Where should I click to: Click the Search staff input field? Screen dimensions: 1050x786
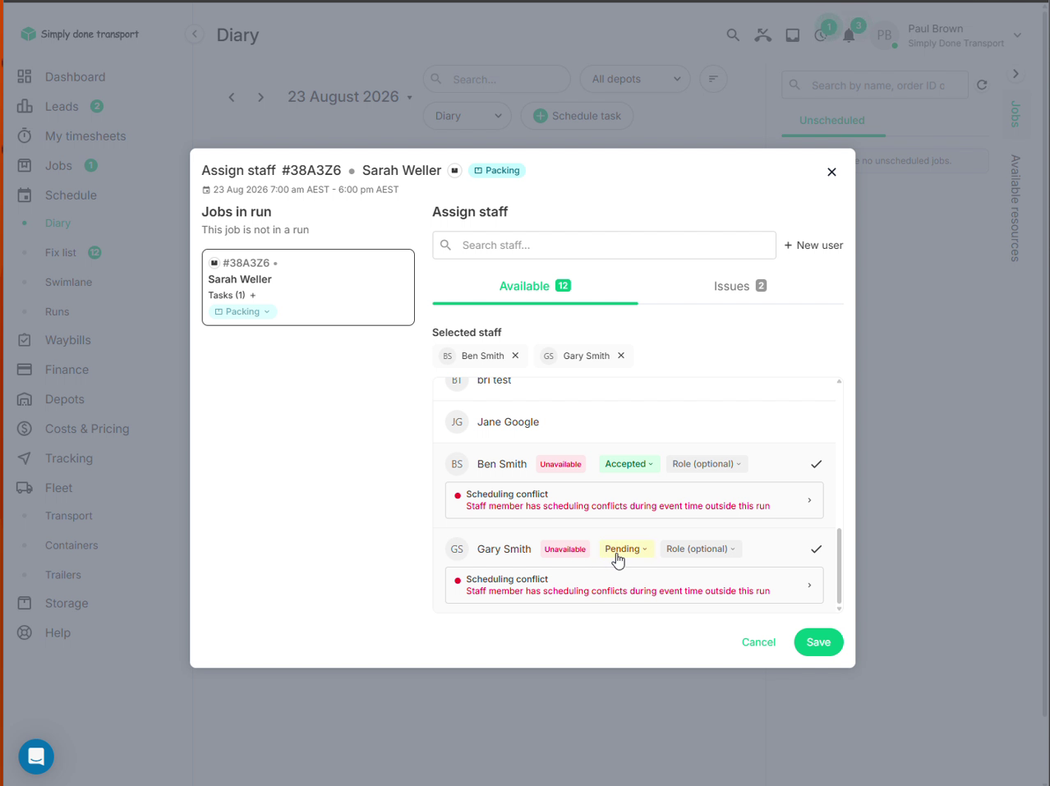point(604,246)
